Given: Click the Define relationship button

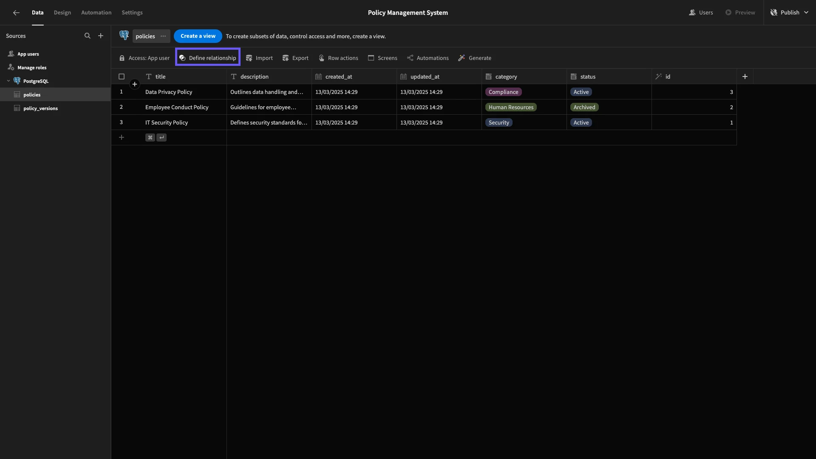Looking at the screenshot, I should point(208,58).
